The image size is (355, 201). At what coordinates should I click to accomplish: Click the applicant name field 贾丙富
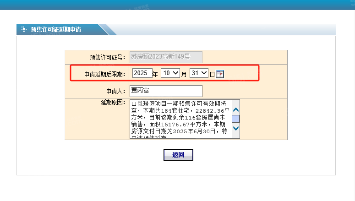pyautogui.click(x=166, y=91)
